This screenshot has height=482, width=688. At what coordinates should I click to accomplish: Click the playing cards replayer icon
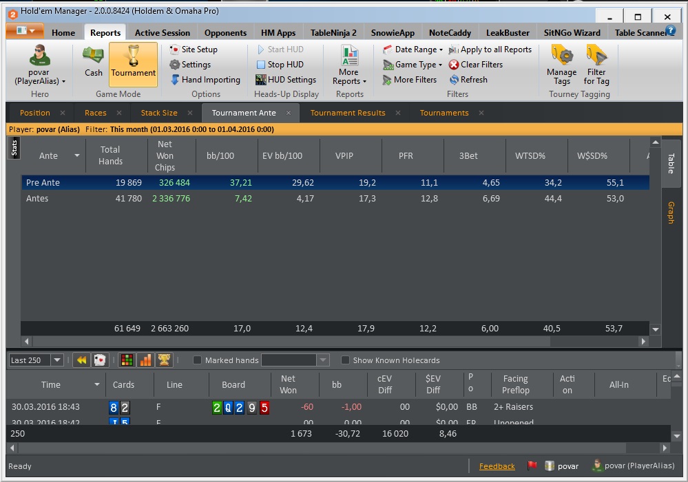coord(100,360)
